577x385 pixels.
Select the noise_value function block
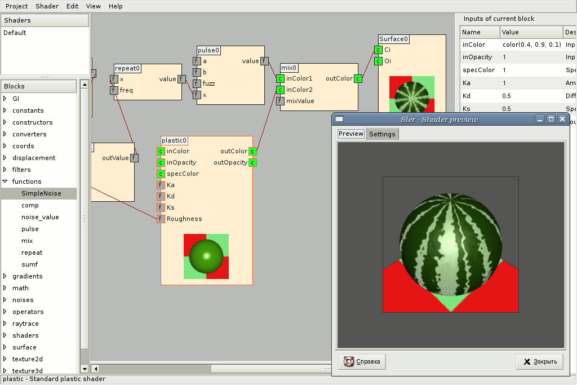pyautogui.click(x=40, y=217)
